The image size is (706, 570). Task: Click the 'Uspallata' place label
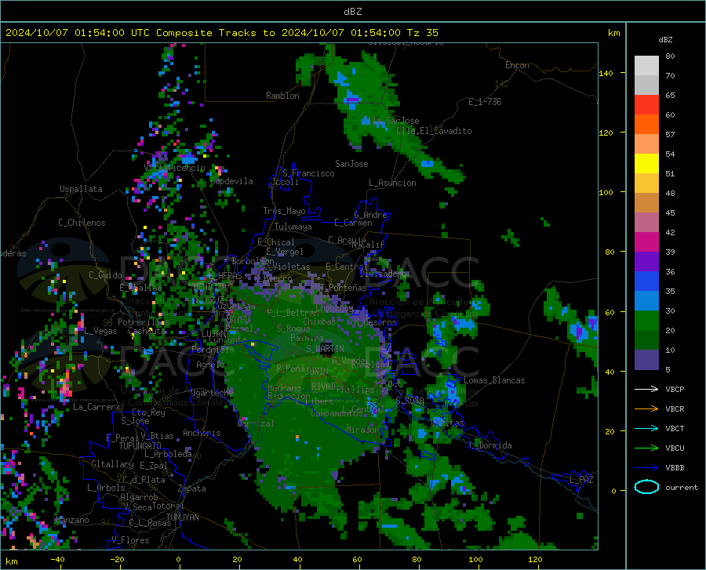pos(81,189)
